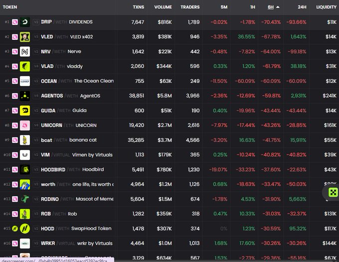This screenshot has width=339, height=262.
Task: Click the green DEX icon on HOOD row
Action: (14, 229)
